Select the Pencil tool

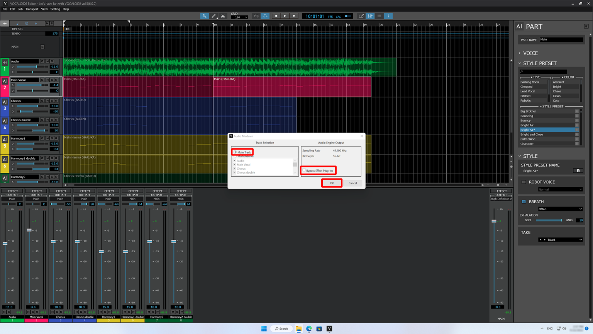pyautogui.click(x=214, y=16)
